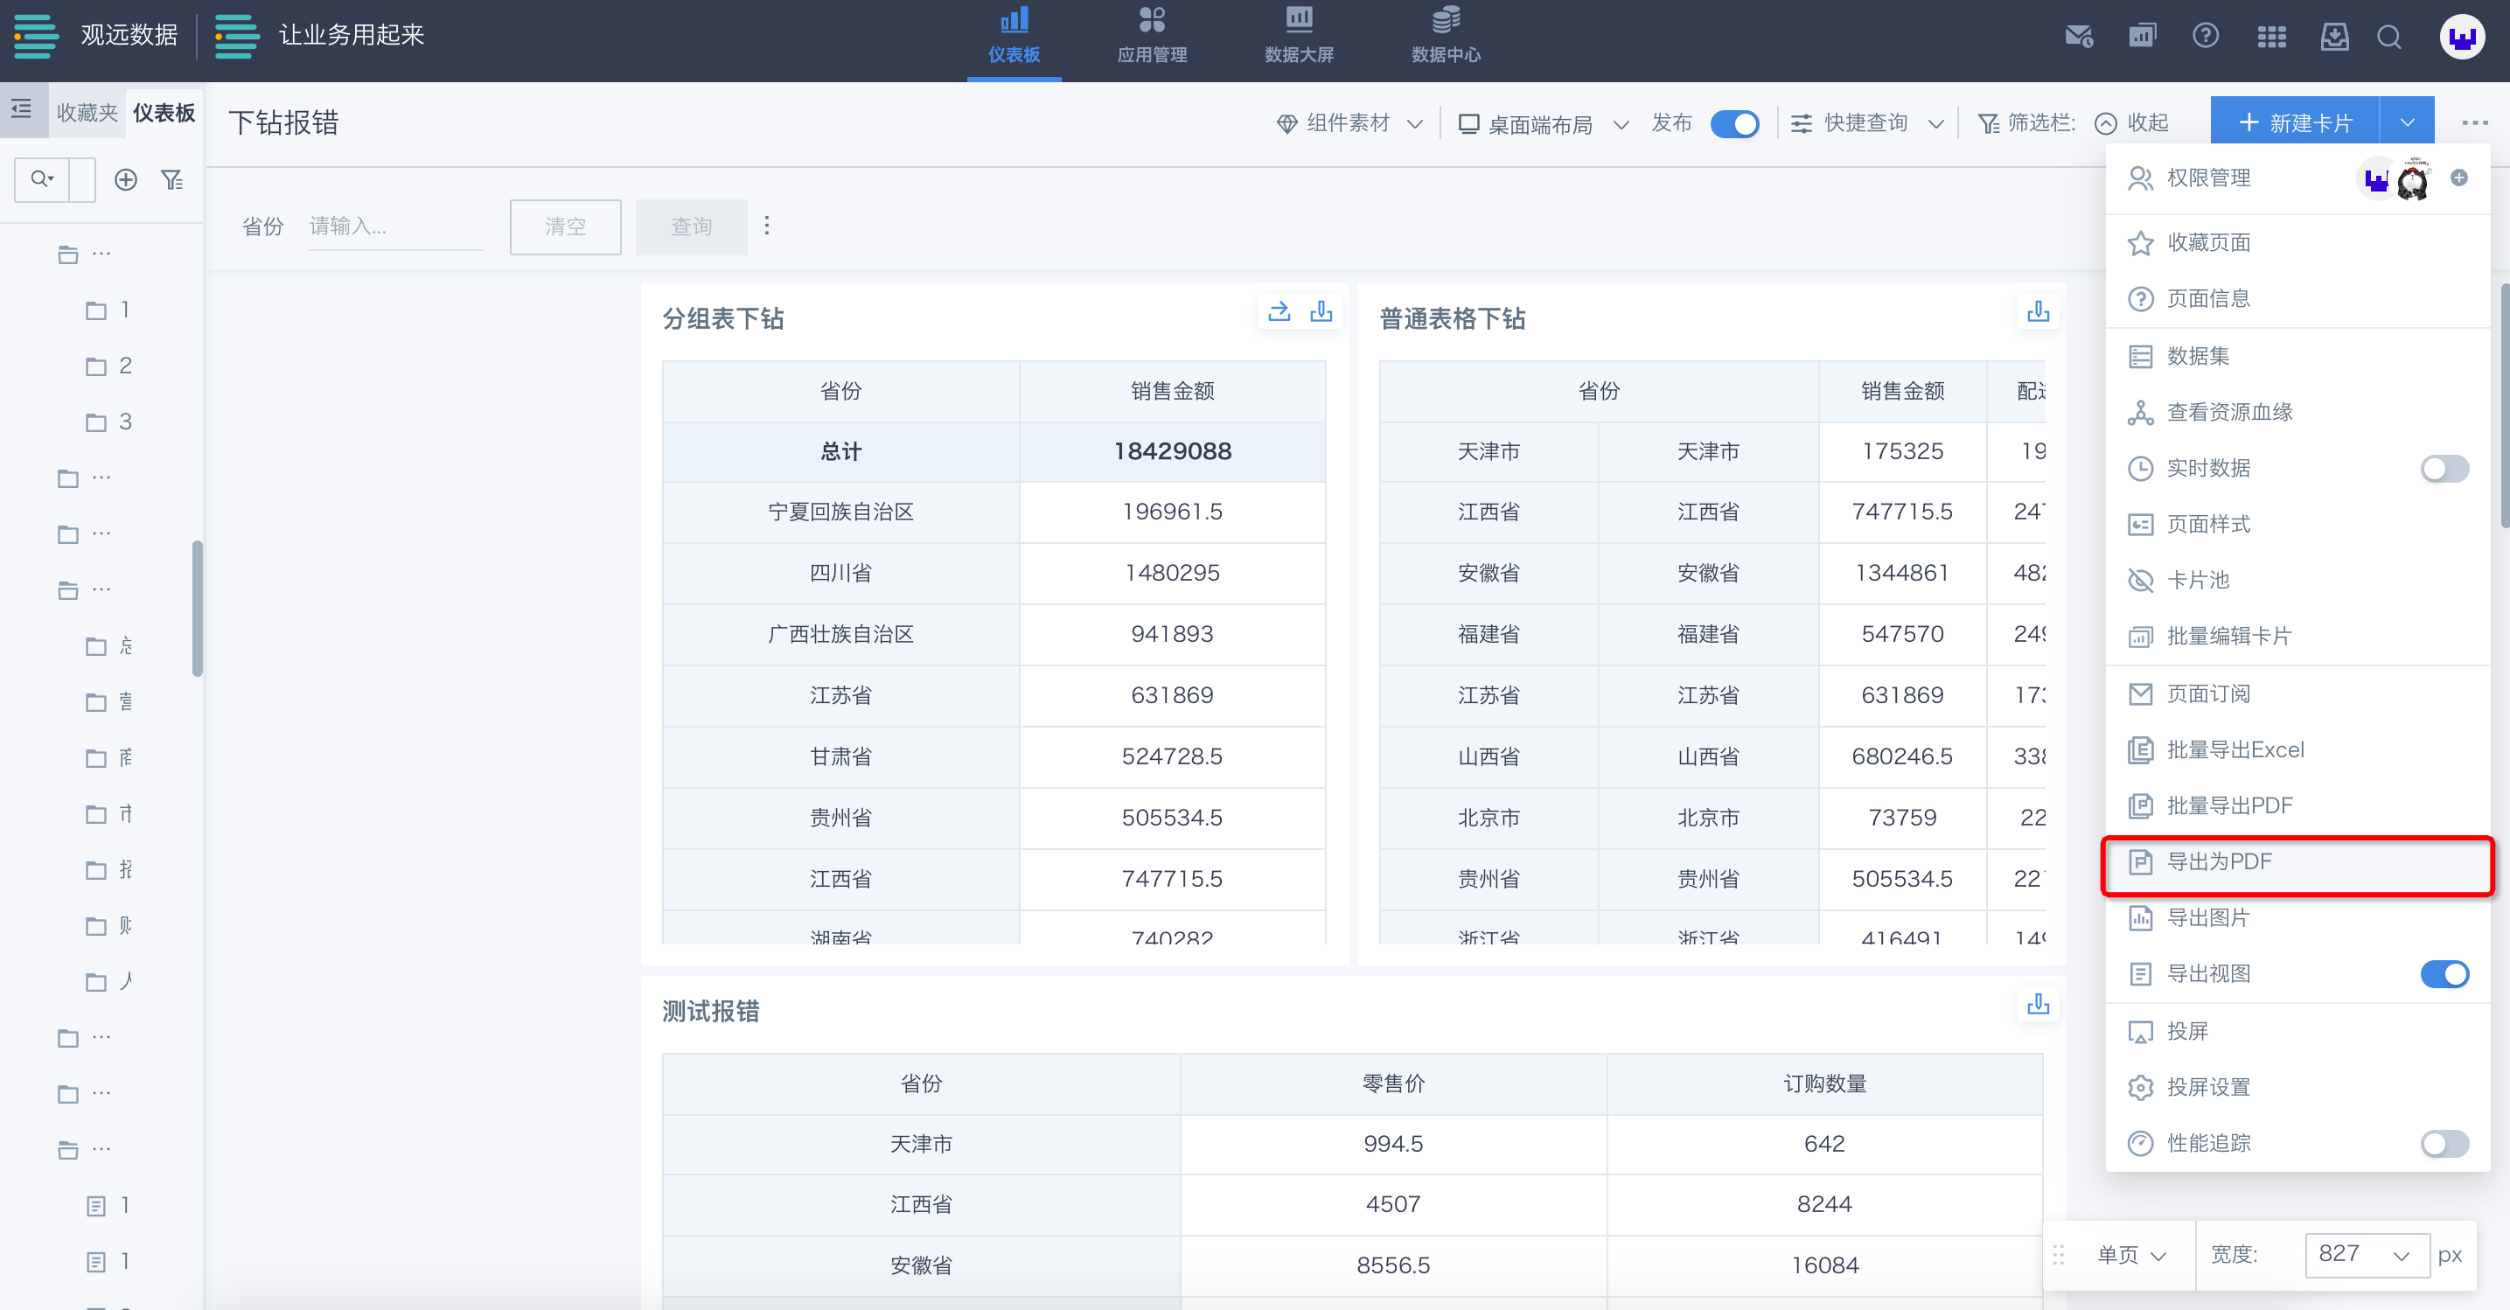
Task: Click the add new folder plus icon
Action: 126,180
